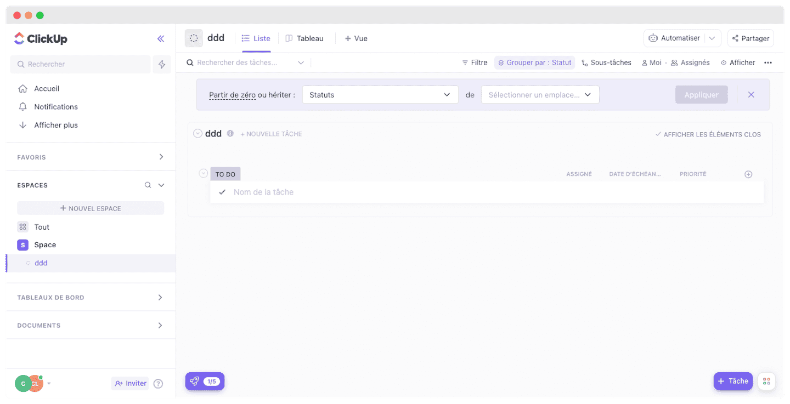Viewport: 790px width, 404px height.
Task: Open the Sélectionner un emplacement dropdown
Action: pyautogui.click(x=540, y=95)
